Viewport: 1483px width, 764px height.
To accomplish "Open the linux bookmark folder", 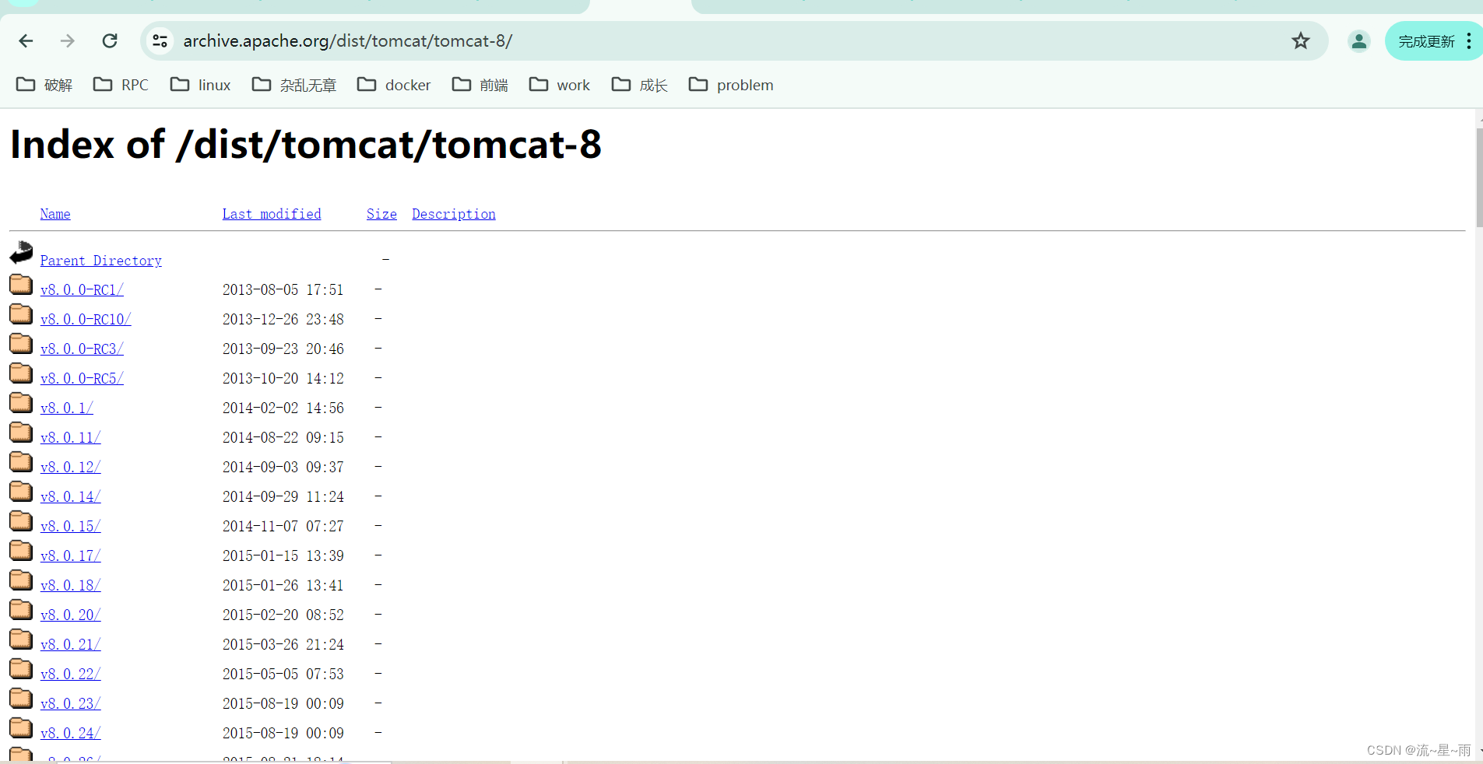I will (201, 85).
